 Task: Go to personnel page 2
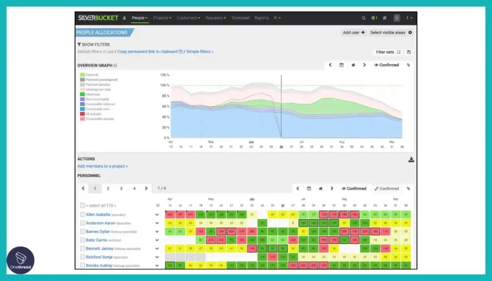coord(108,188)
